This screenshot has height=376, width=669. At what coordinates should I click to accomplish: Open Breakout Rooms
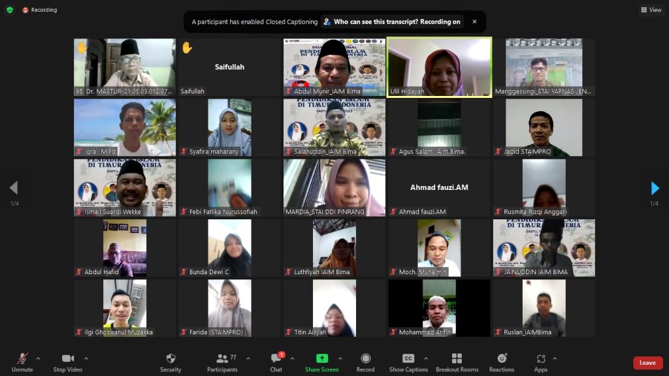[457, 362]
